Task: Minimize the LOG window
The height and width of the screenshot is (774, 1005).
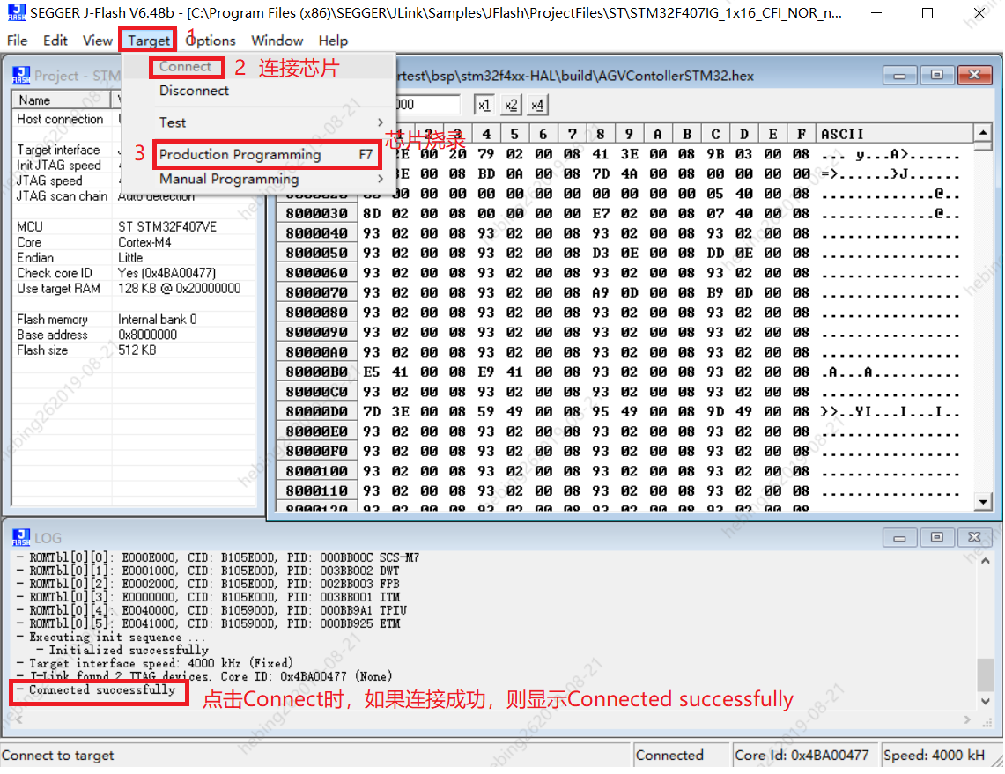Action: pos(899,537)
